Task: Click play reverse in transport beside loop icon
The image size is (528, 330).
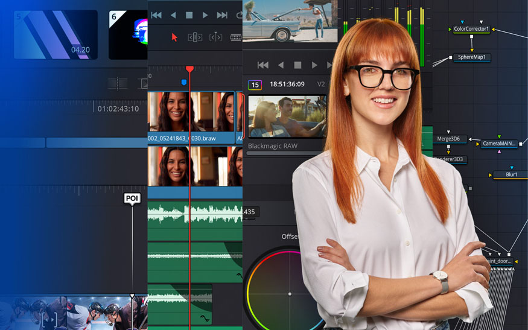Action: coord(173,15)
